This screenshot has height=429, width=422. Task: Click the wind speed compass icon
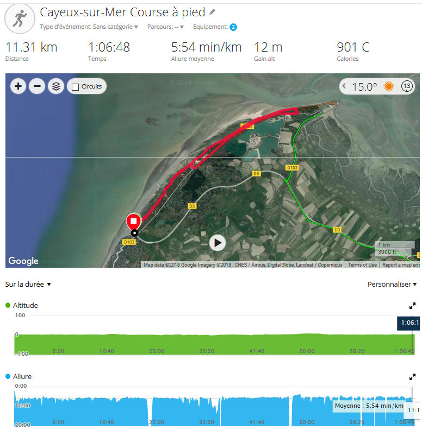pyautogui.click(x=407, y=86)
